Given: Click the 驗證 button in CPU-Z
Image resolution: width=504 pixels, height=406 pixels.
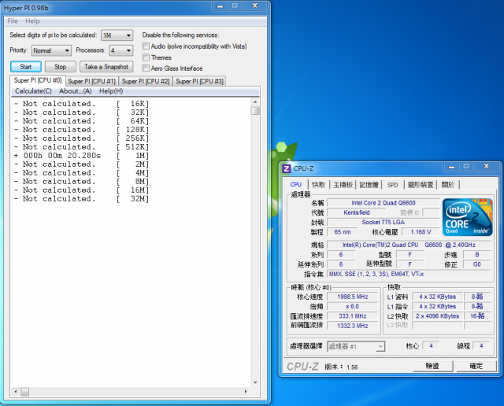Looking at the screenshot, I should click(x=432, y=366).
